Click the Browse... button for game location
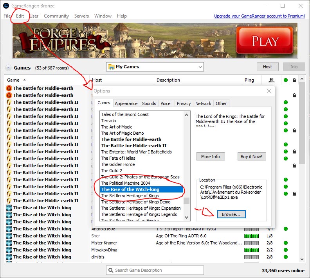 (x=231, y=214)
